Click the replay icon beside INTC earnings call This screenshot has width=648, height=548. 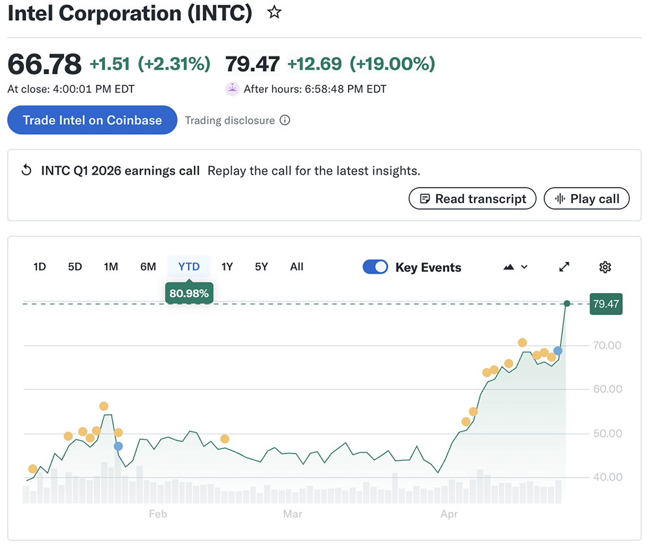tap(27, 171)
